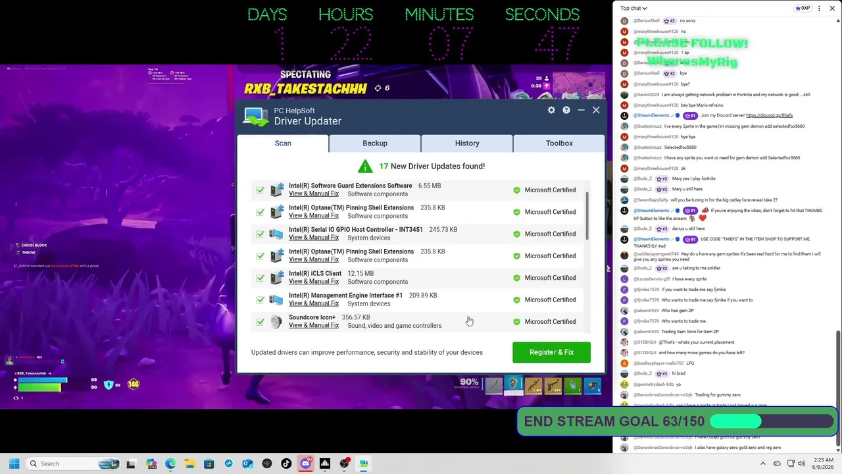Screen dimensions: 842x474
Task: Open the Discord link in chat
Action: (x=769, y=115)
